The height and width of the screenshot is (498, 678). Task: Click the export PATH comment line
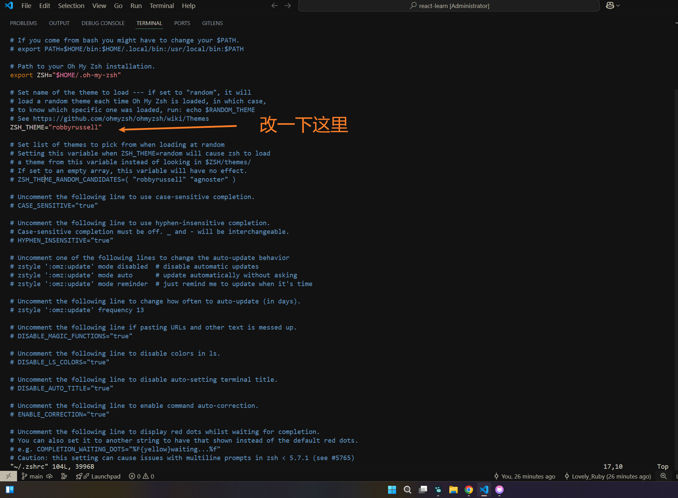coord(127,49)
